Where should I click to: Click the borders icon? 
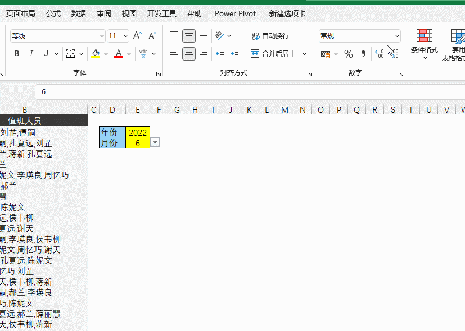click(71, 53)
